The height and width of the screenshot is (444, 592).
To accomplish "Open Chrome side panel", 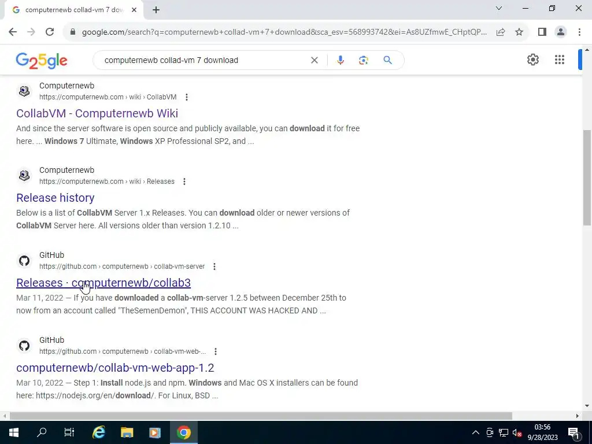I will pyautogui.click(x=542, y=32).
